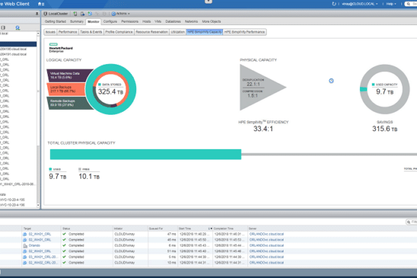Open the Actions dropdown menu
Screen dimensions: 417x278
click(120, 14)
